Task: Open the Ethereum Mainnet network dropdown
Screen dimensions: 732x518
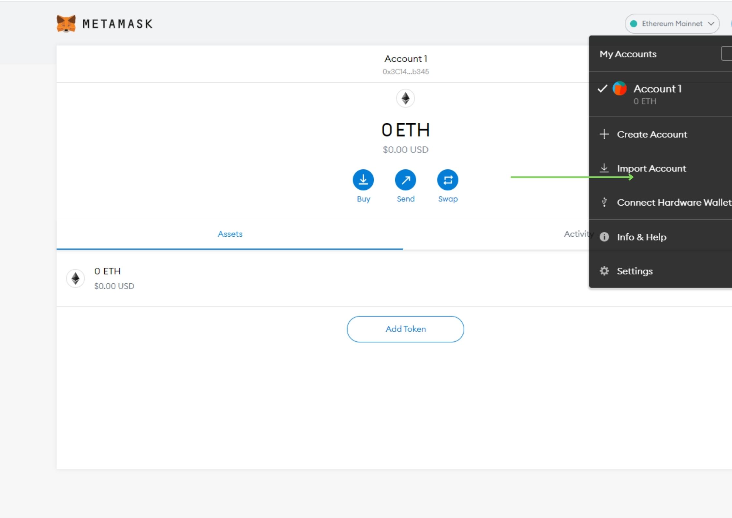Action: pos(672,24)
